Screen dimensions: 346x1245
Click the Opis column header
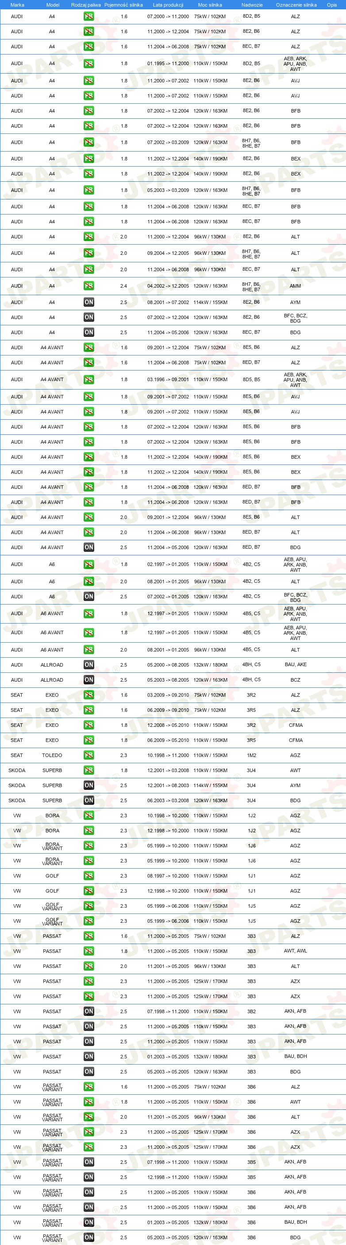pos(332,5)
